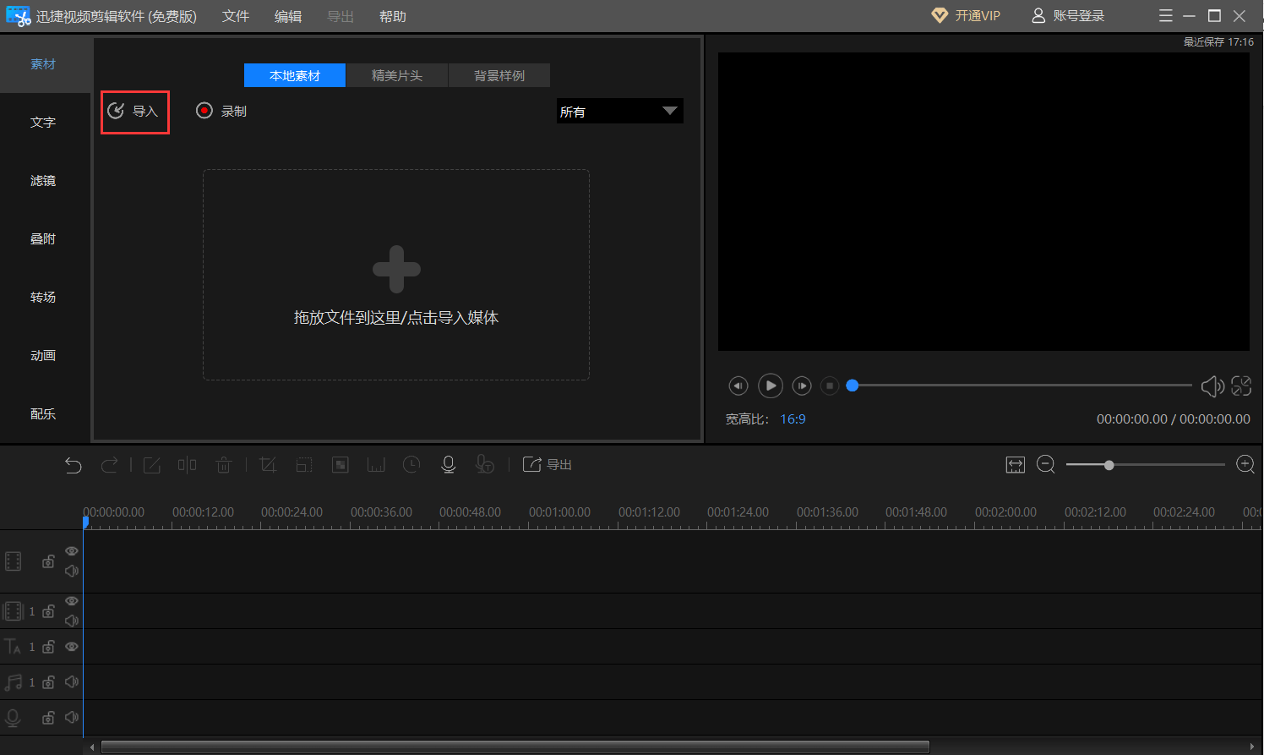This screenshot has width=1264, height=755.
Task: Mute the music track speaker icon
Action: click(72, 681)
